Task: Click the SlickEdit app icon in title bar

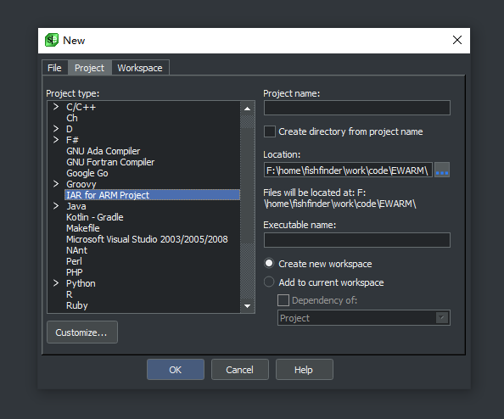Action: (52, 40)
